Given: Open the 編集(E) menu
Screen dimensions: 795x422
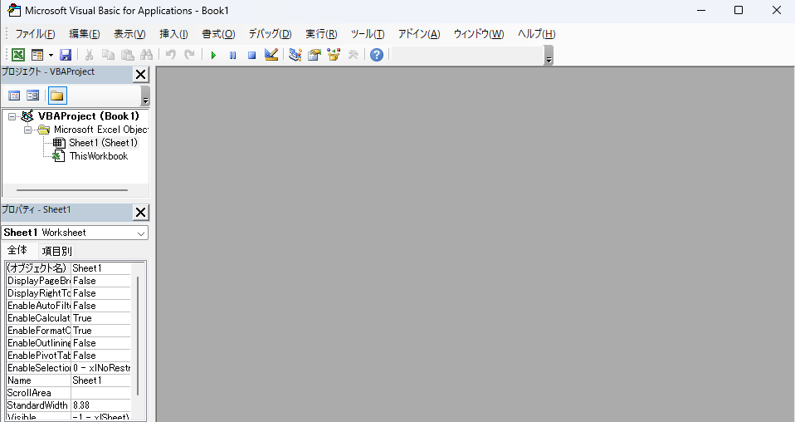Looking at the screenshot, I should coord(84,34).
